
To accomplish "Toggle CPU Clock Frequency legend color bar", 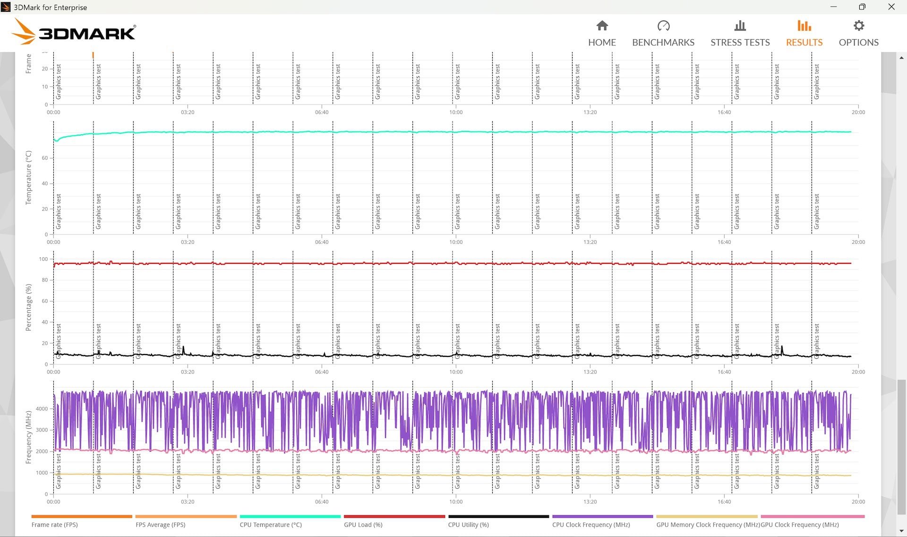I will point(603,517).
